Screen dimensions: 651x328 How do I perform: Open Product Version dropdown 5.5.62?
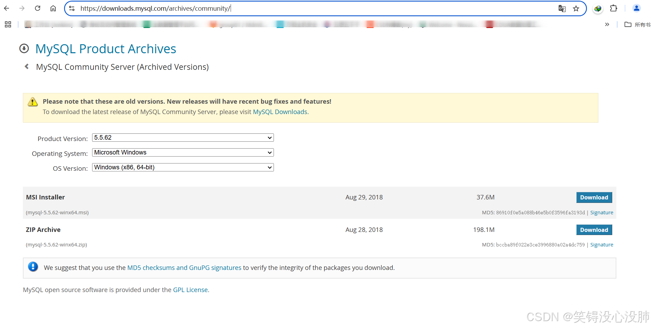[x=183, y=138]
